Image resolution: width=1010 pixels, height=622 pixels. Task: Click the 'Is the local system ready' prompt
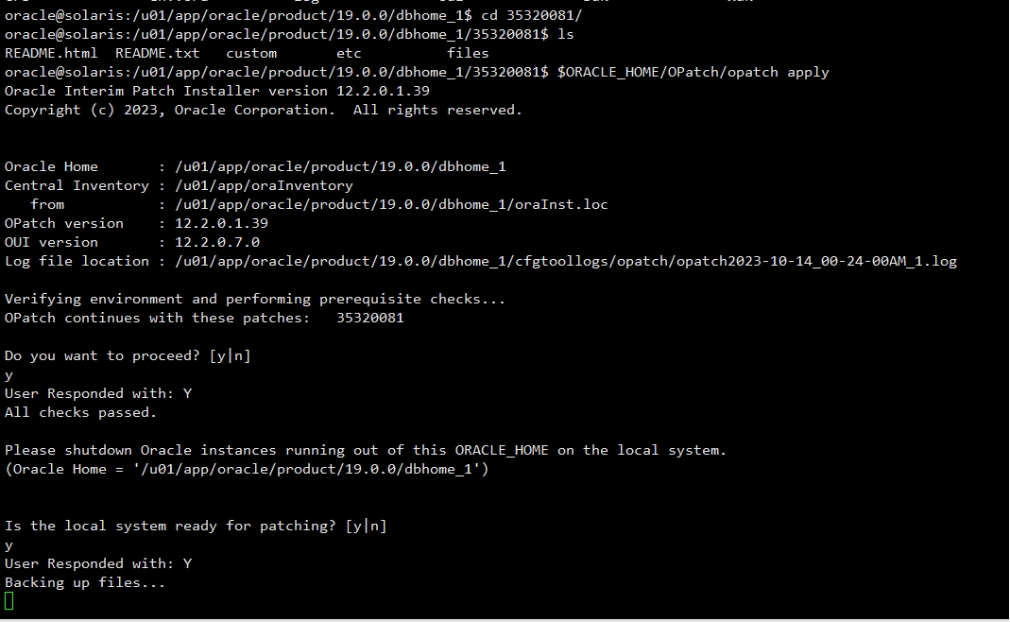196,526
